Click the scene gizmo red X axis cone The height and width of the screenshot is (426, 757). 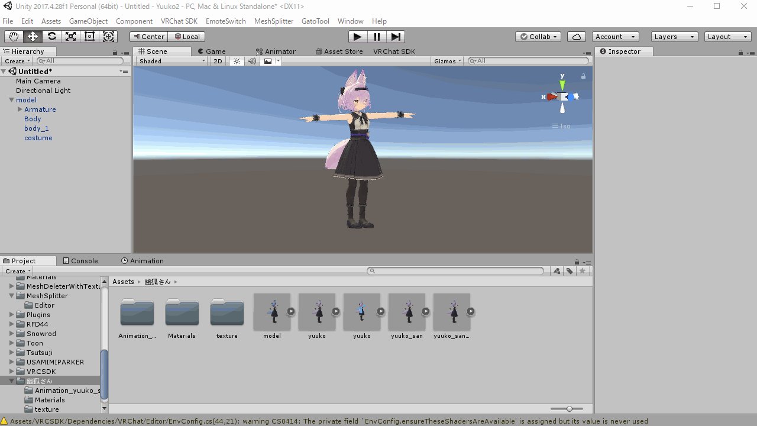point(552,96)
